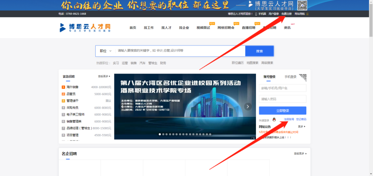Select the first carousel indicator dot
The width and height of the screenshot is (373, 176).
click(x=160, y=134)
